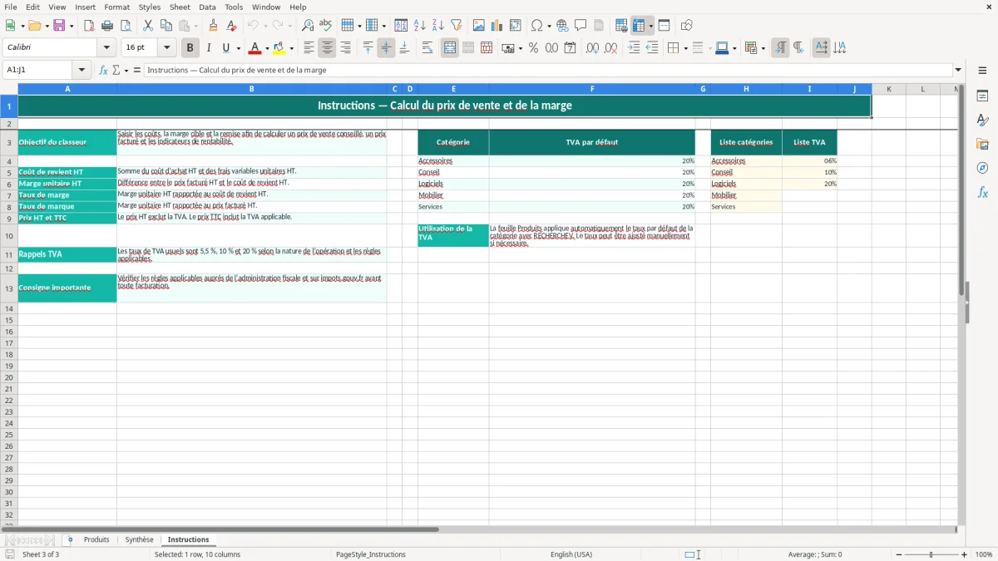Run the spelling check
The image size is (998, 561).
(326, 26)
